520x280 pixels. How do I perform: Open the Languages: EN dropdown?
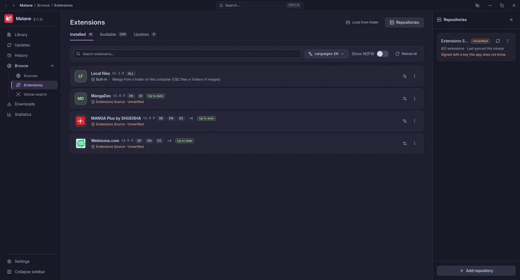(326, 54)
